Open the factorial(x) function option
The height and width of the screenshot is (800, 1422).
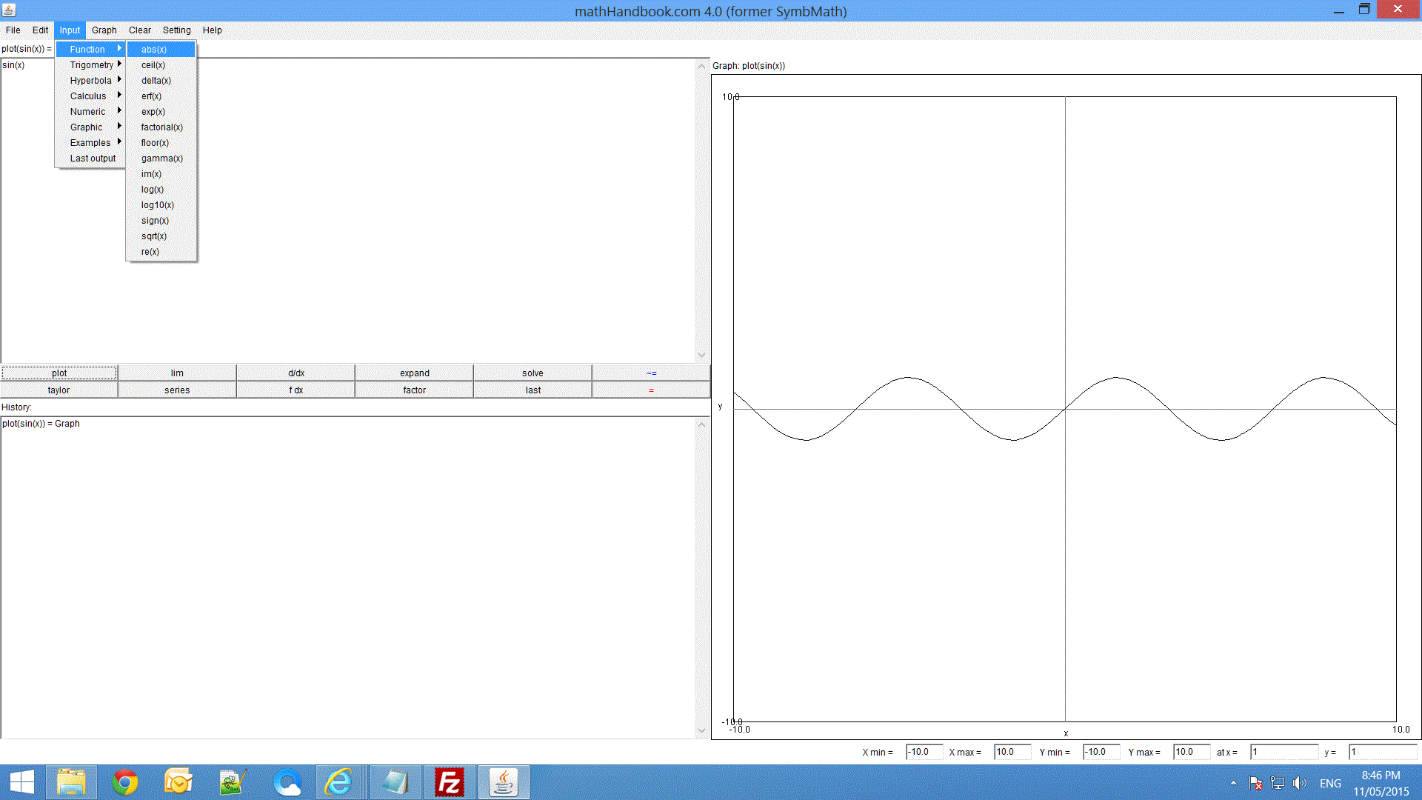[160, 127]
